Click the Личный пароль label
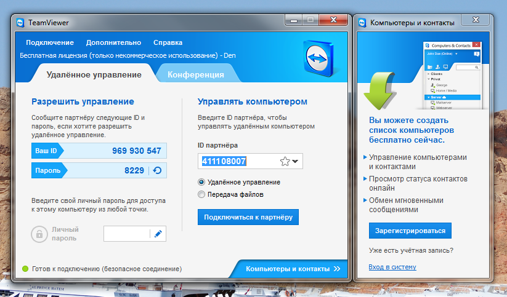 (65, 234)
